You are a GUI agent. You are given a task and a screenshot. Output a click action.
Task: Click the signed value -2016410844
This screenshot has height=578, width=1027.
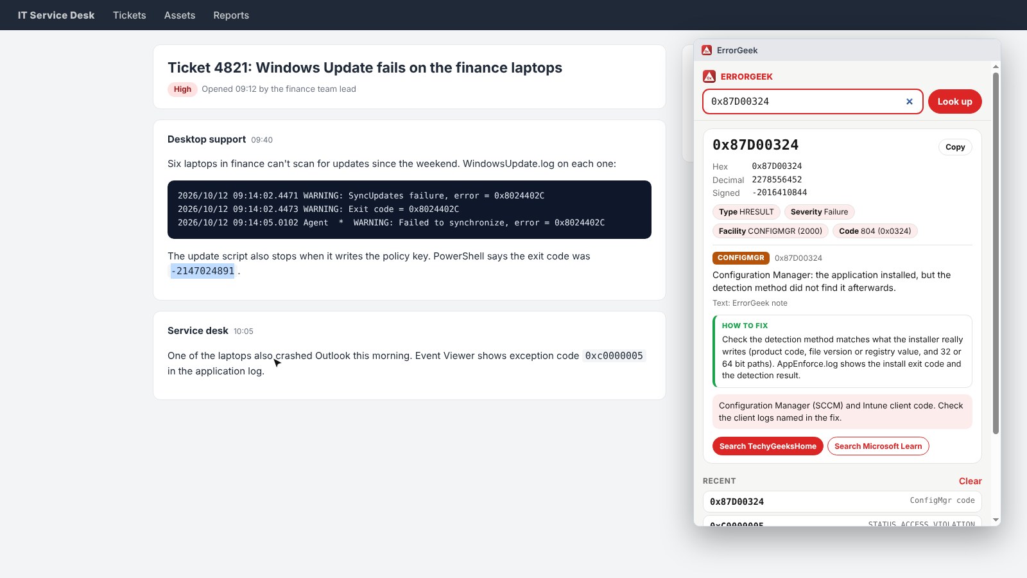pyautogui.click(x=780, y=193)
